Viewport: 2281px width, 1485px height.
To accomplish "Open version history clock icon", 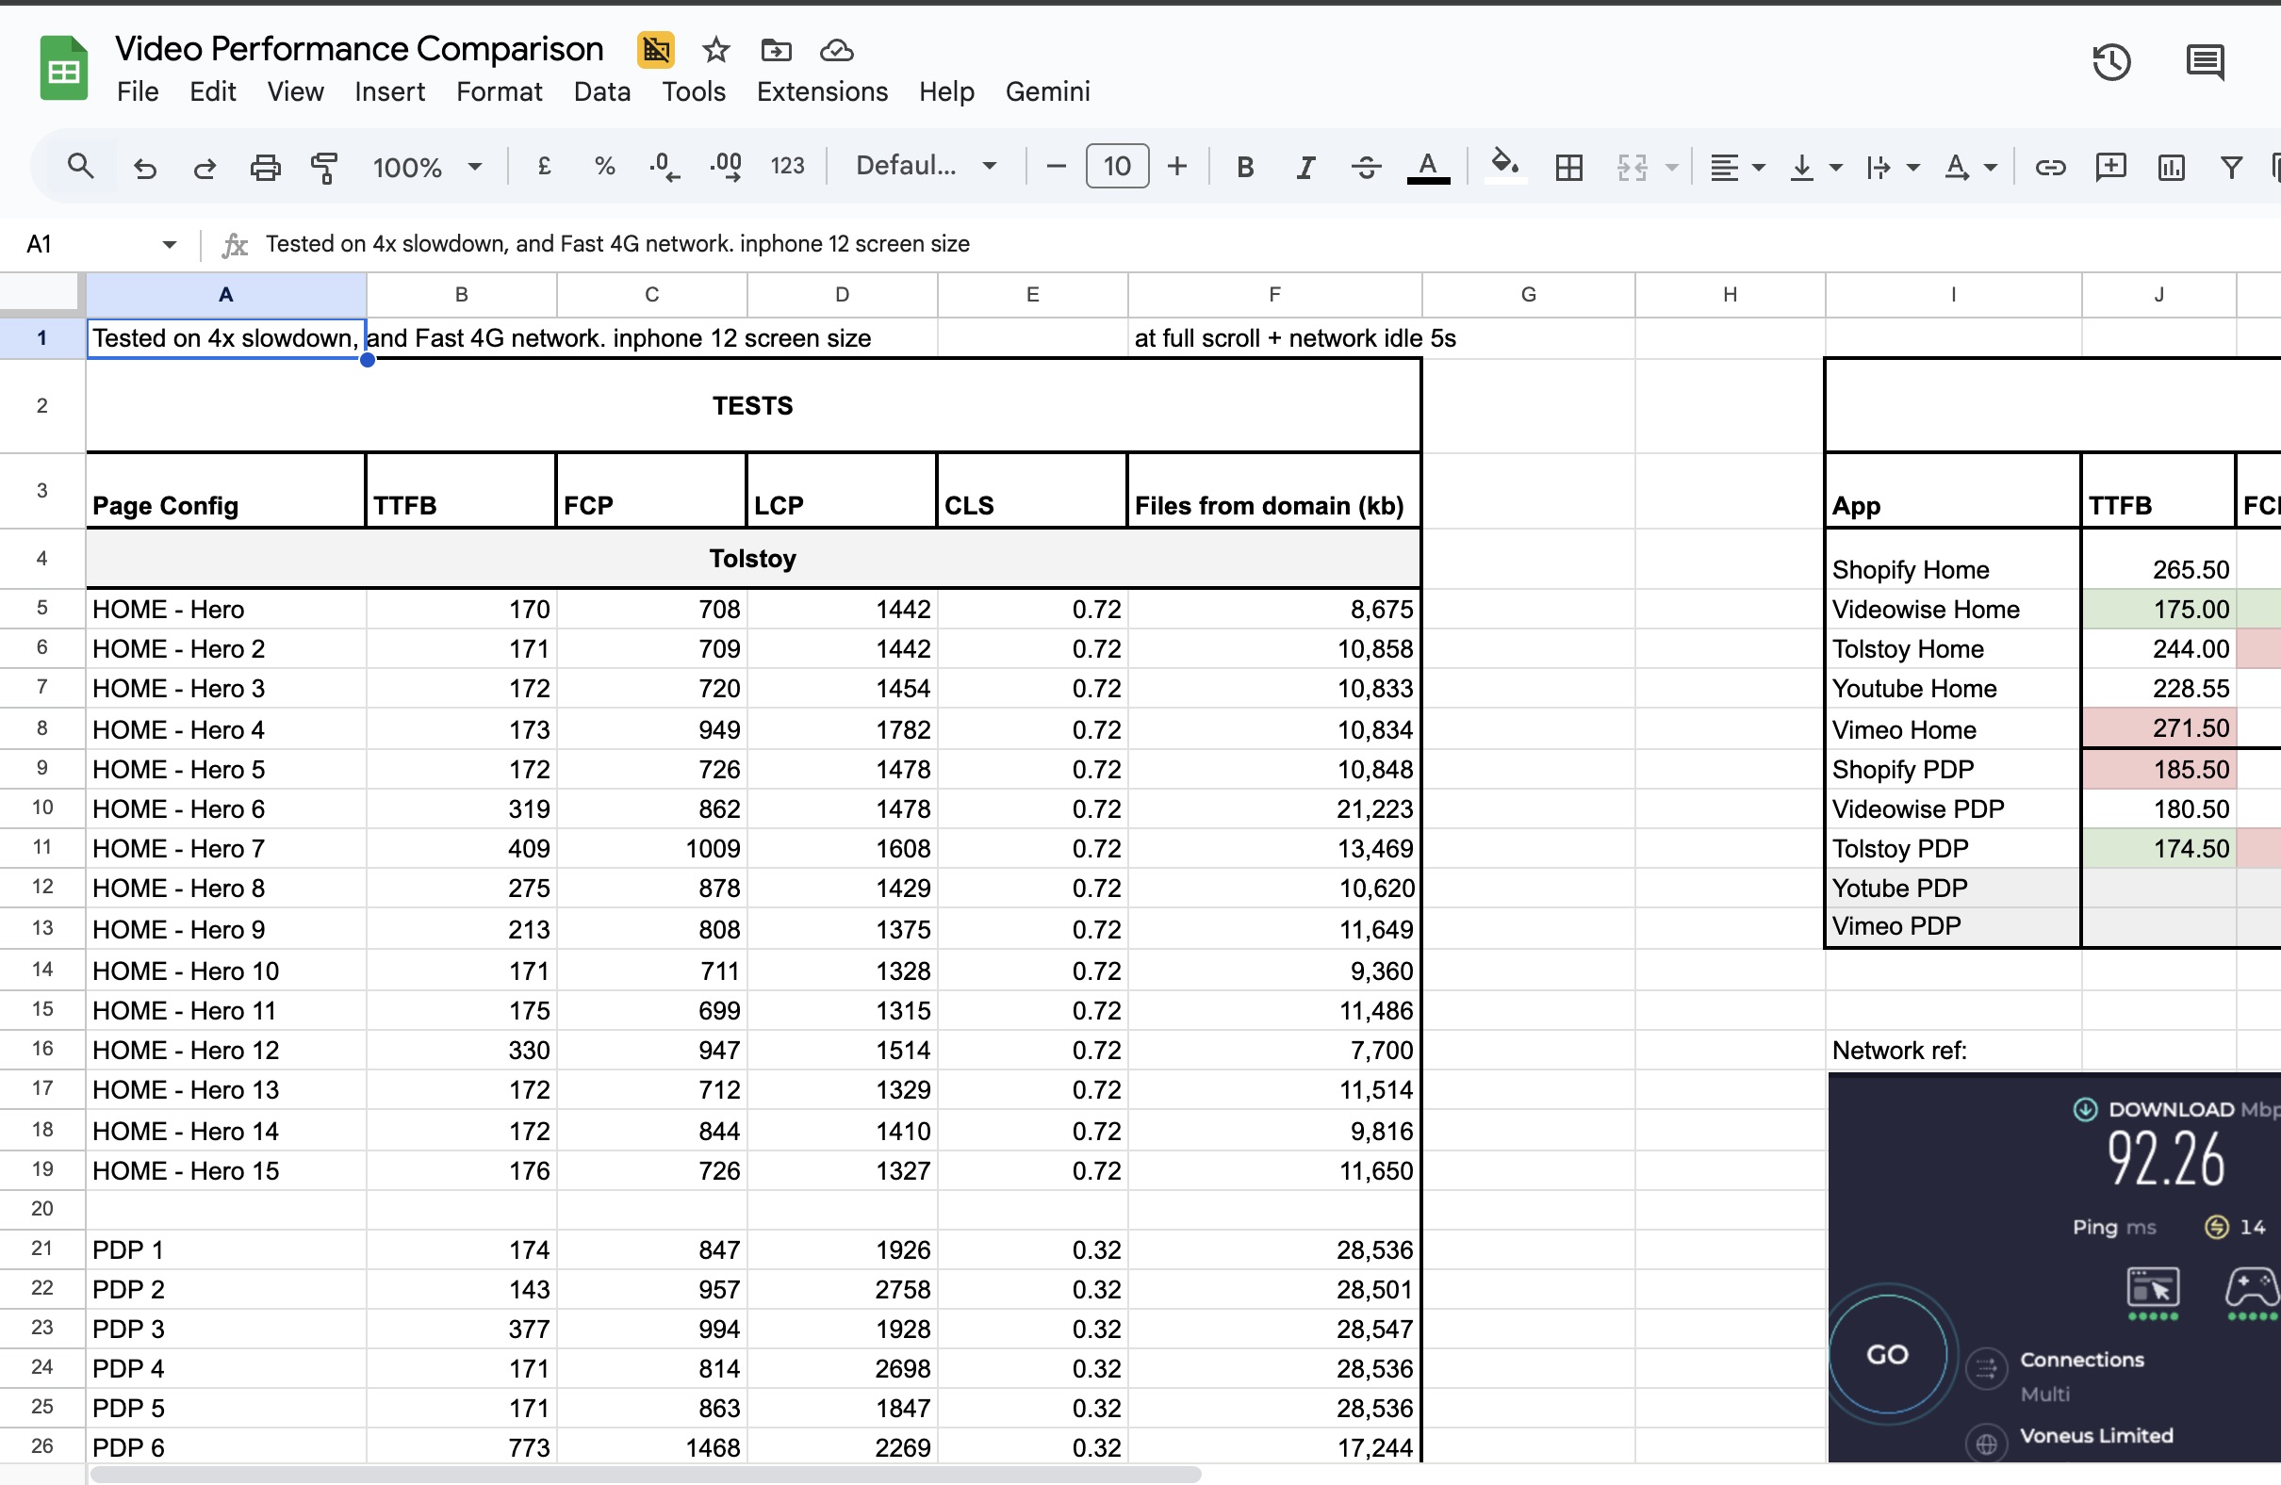I will click(x=2110, y=63).
